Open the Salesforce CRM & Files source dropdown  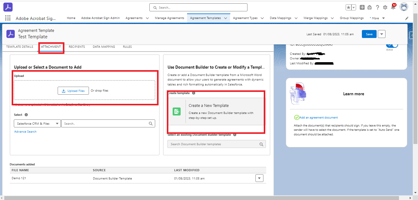point(37,123)
